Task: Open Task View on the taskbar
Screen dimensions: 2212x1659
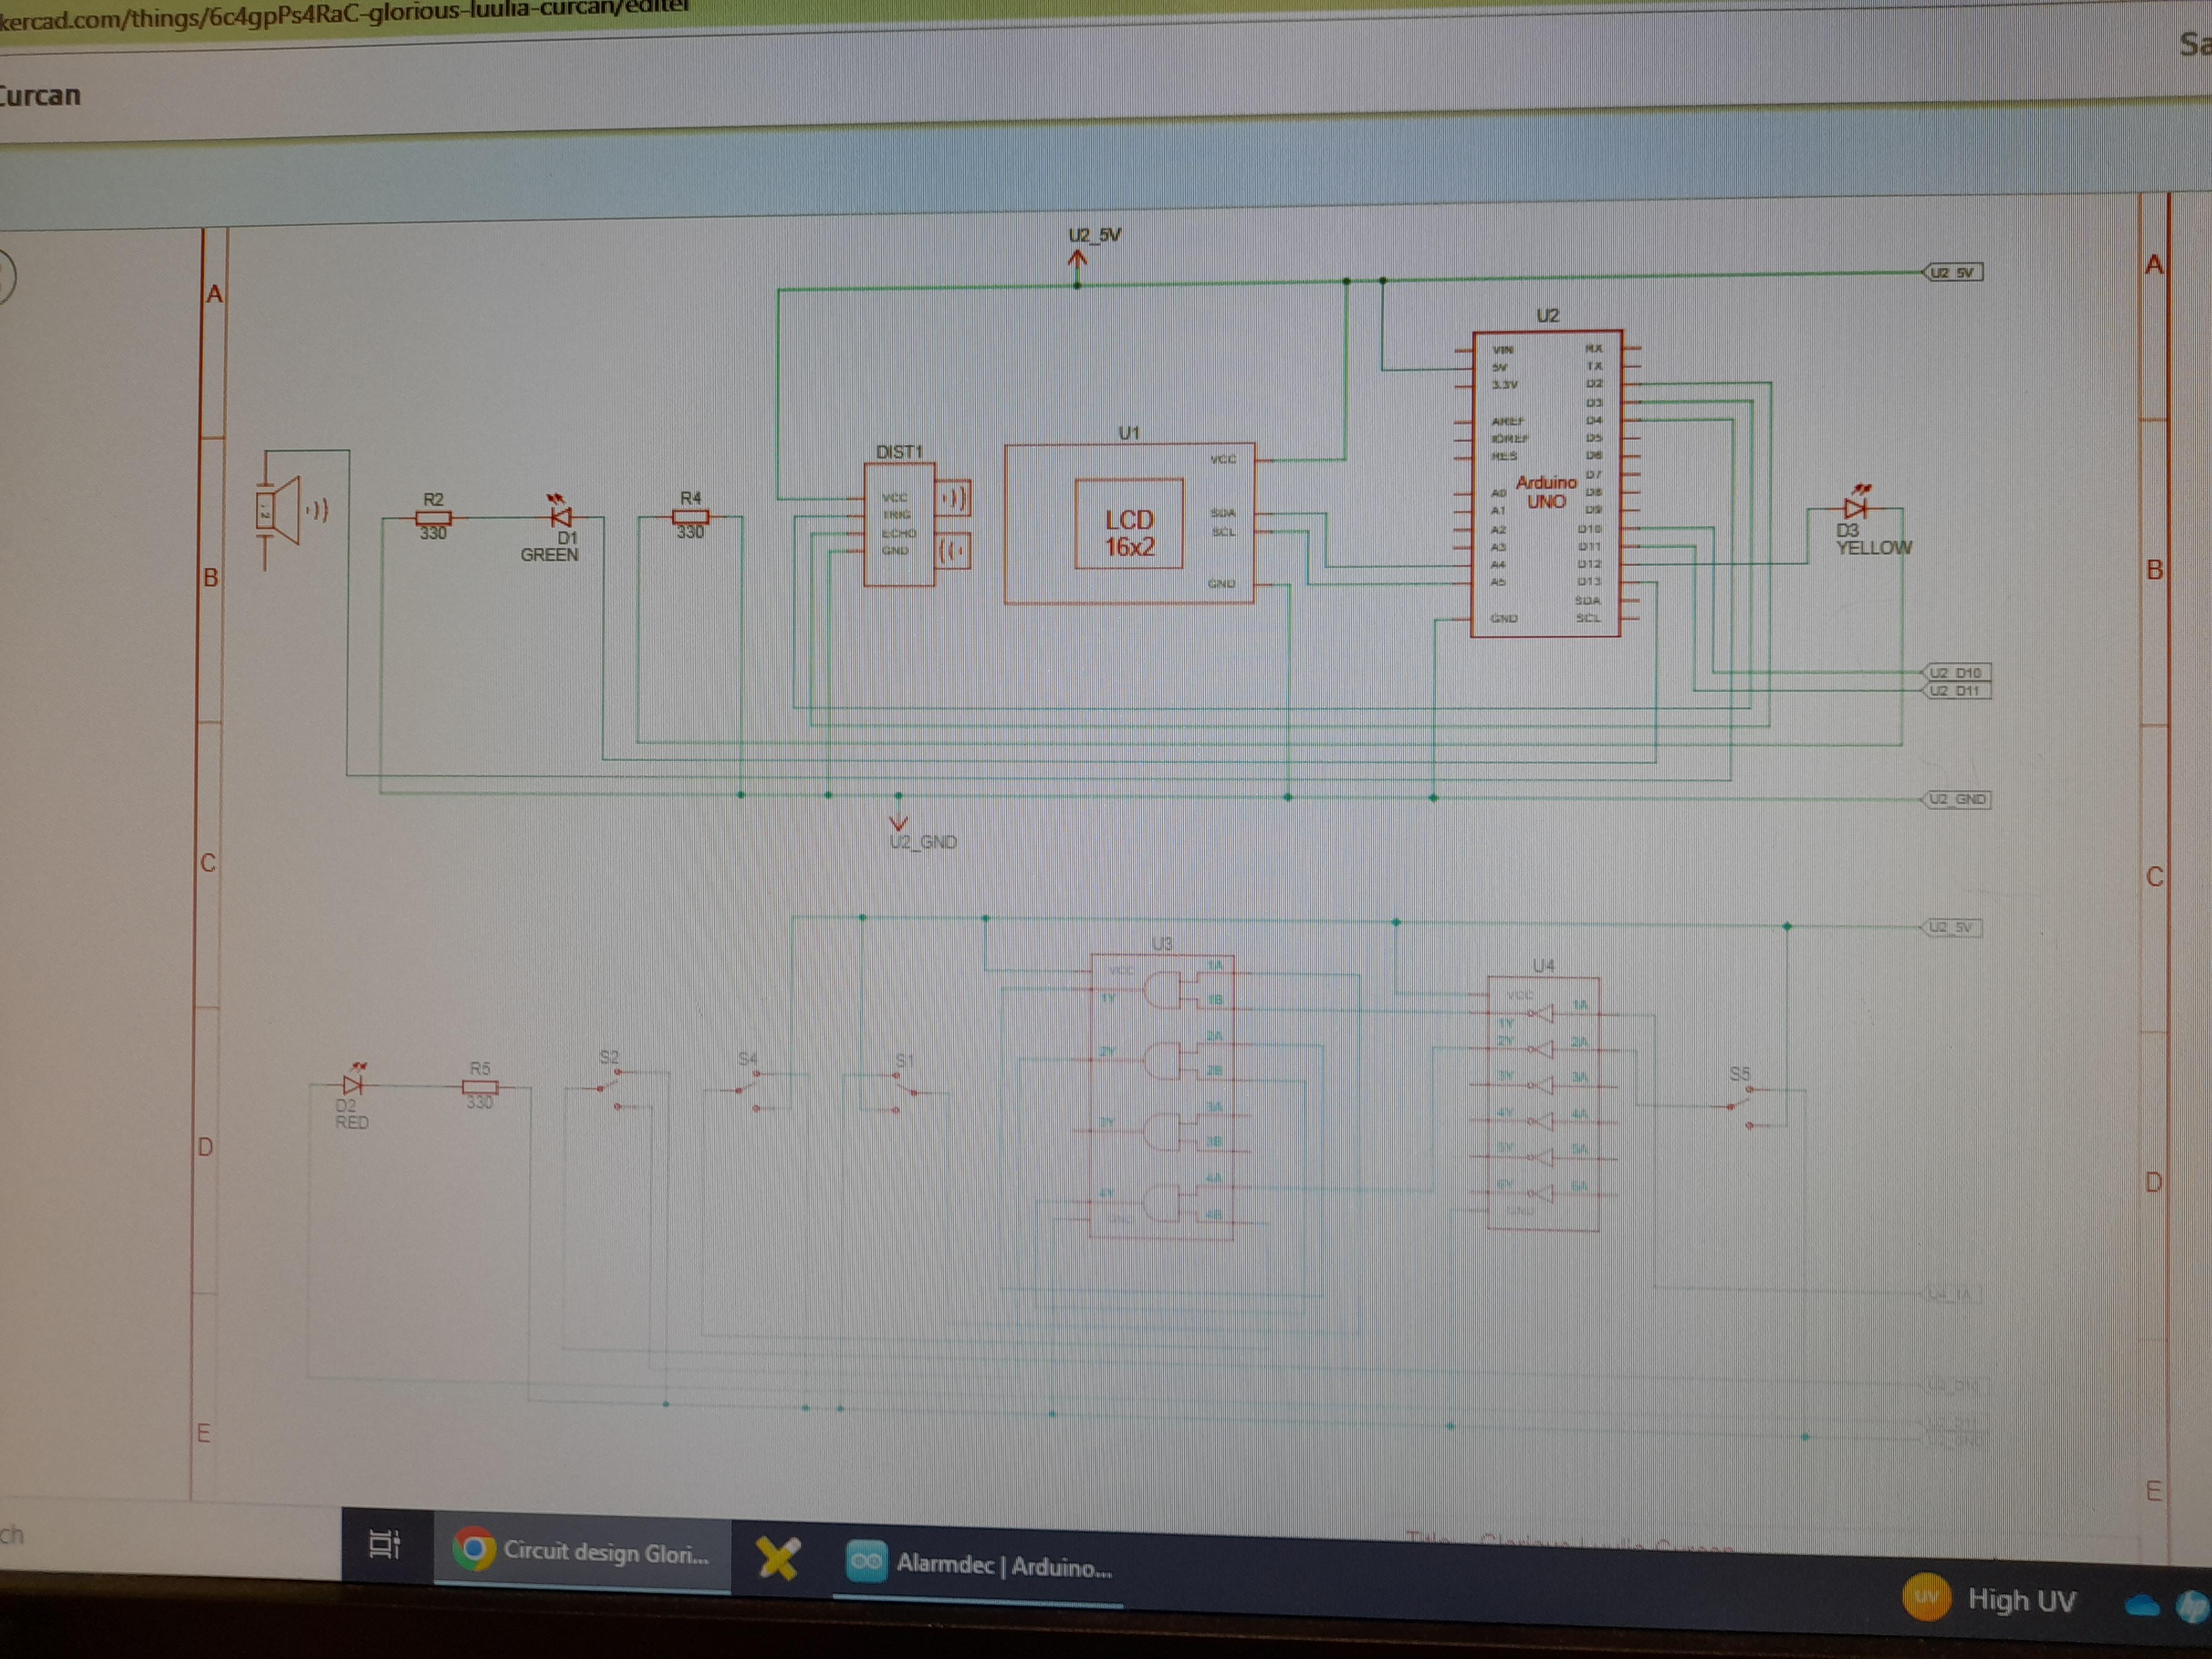Action: tap(384, 1545)
